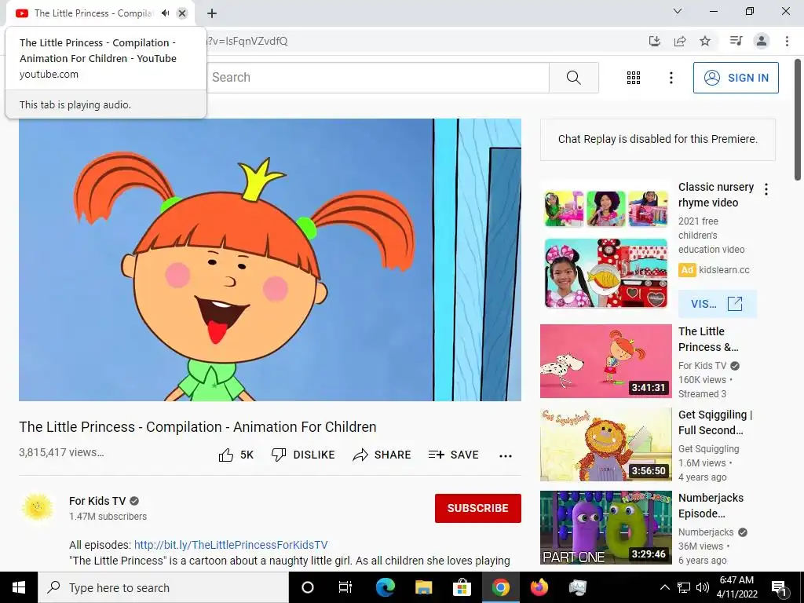Open Windows Start menu

point(19,587)
